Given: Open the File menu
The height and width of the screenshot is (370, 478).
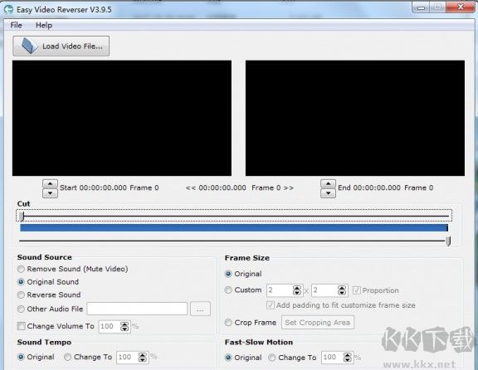Looking at the screenshot, I should pyautogui.click(x=16, y=25).
